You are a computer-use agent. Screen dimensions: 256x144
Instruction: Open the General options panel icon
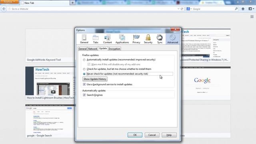click(84, 39)
